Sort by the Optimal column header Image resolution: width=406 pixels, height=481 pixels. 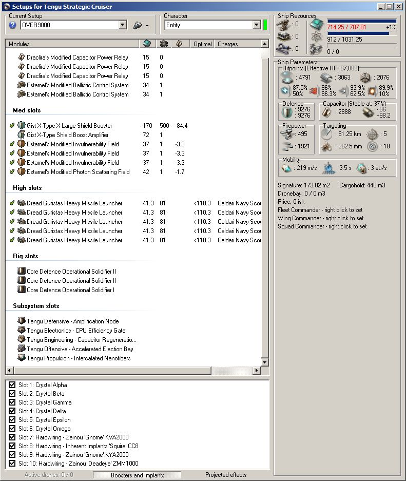pos(202,44)
